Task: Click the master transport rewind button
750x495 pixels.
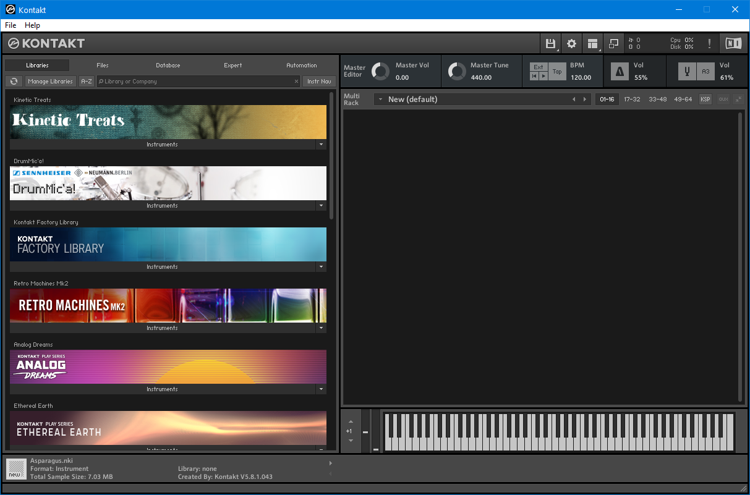Action: 534,76
